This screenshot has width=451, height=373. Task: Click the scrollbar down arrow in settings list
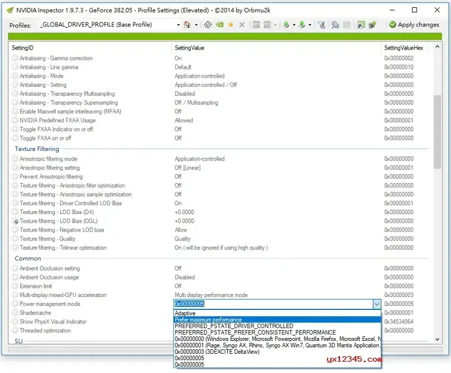pyautogui.click(x=437, y=339)
